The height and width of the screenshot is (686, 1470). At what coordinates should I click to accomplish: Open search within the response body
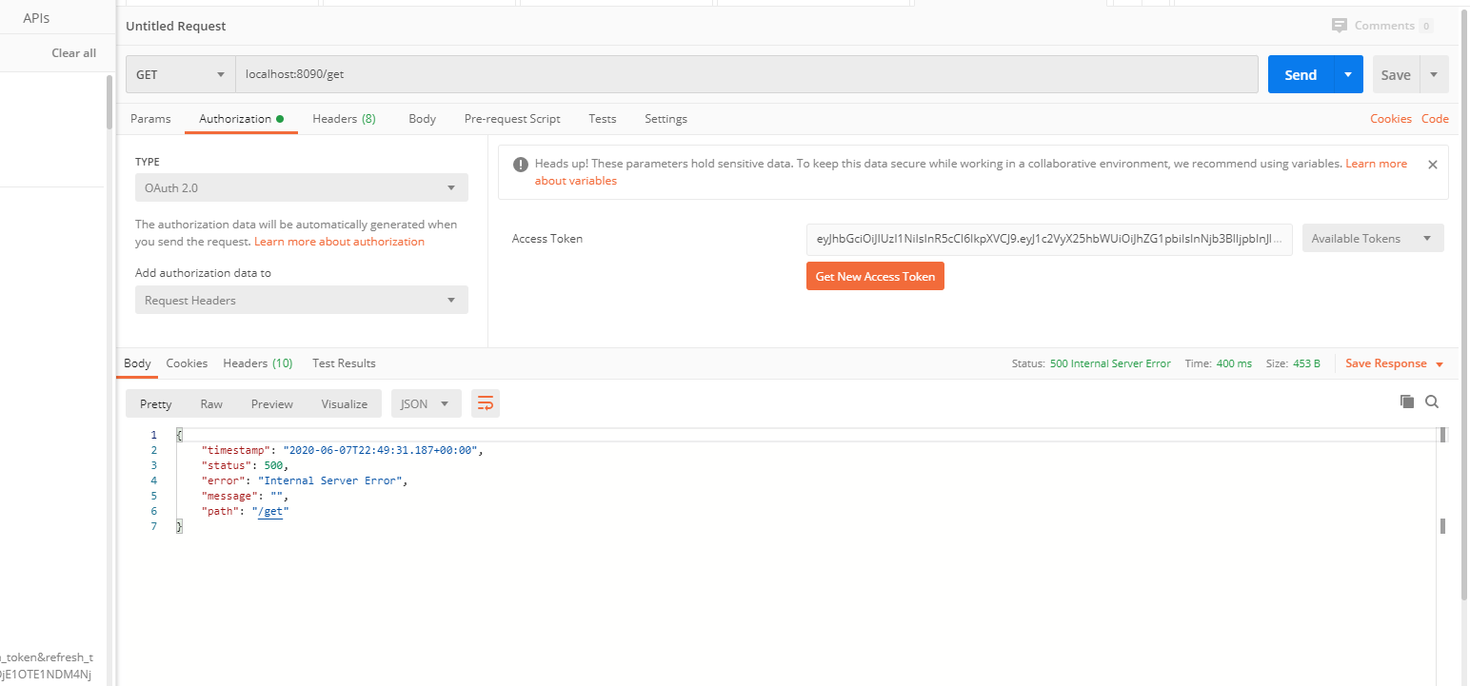tap(1432, 402)
